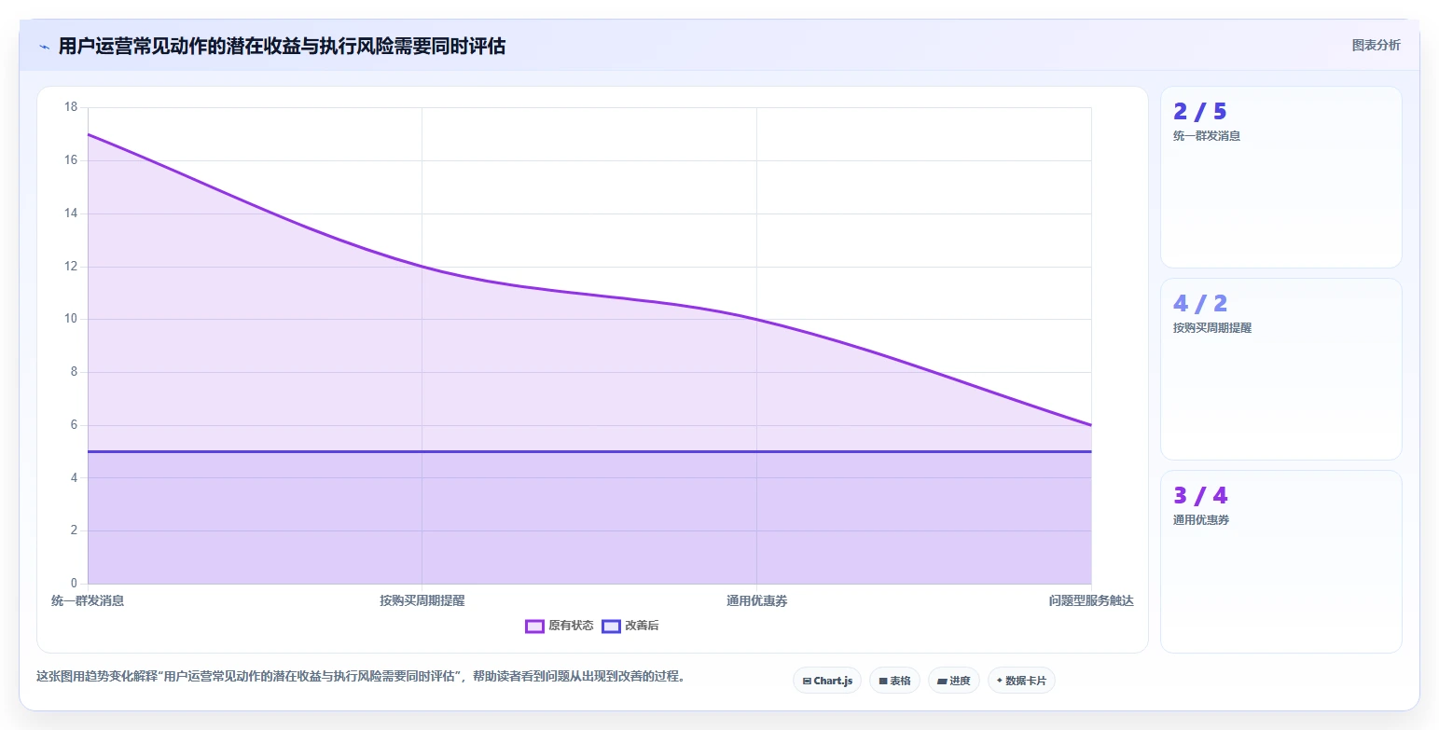The image size is (1439, 730).
Task: Click the 4 / 2 value text
Action: (x=1200, y=304)
